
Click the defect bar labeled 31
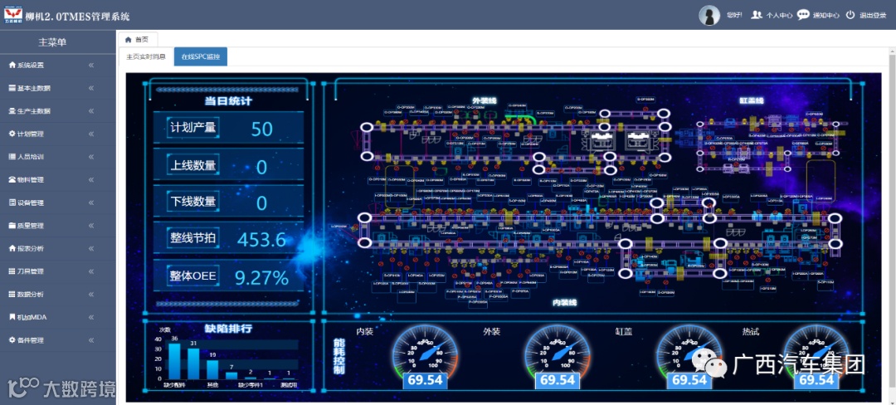(193, 364)
